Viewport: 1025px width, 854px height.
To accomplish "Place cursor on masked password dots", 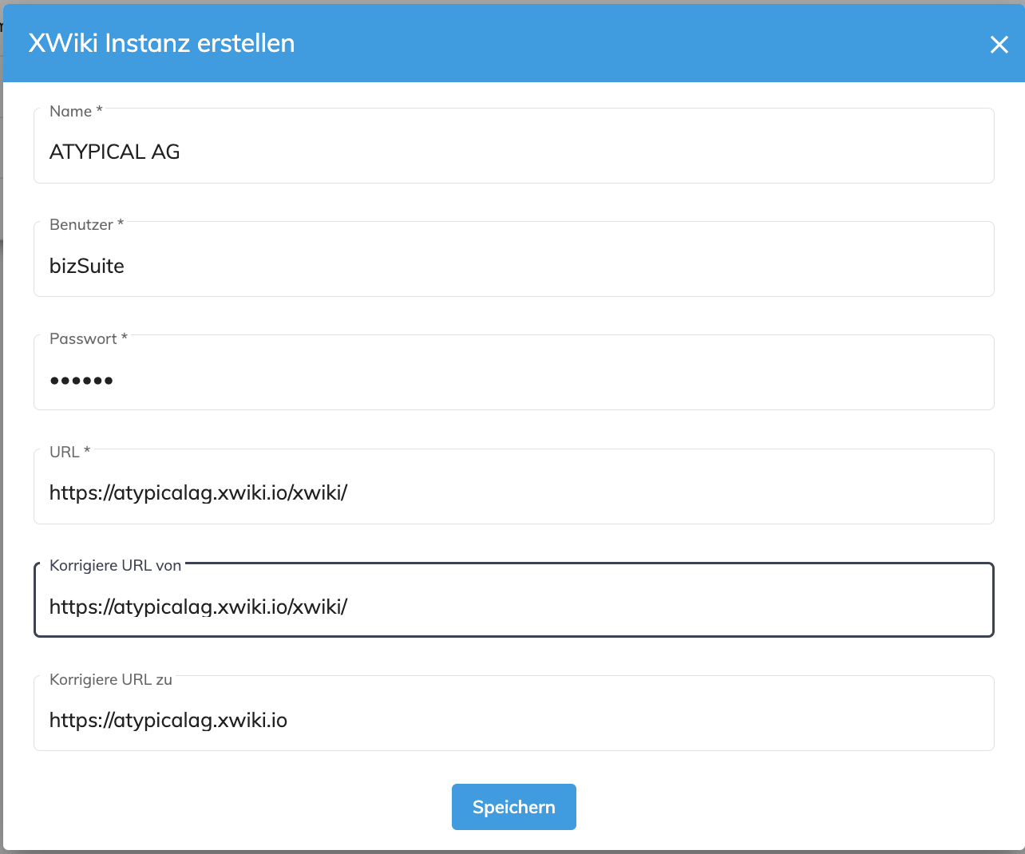I will point(81,381).
